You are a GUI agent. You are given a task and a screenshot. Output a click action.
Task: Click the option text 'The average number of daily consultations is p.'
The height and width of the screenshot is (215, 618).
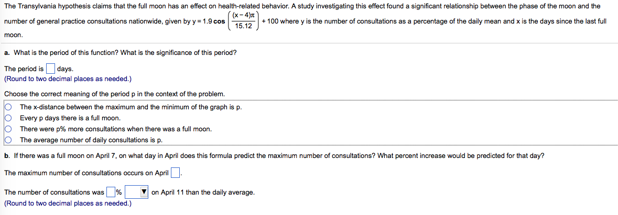coord(91,140)
